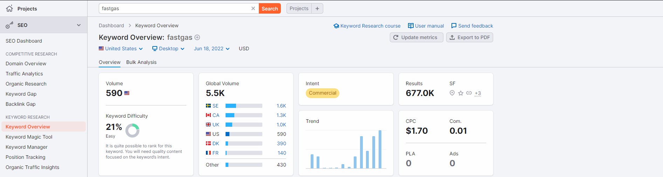Add fastgas keyword via plus circle icon
This screenshot has width=663, height=177.
197,37
